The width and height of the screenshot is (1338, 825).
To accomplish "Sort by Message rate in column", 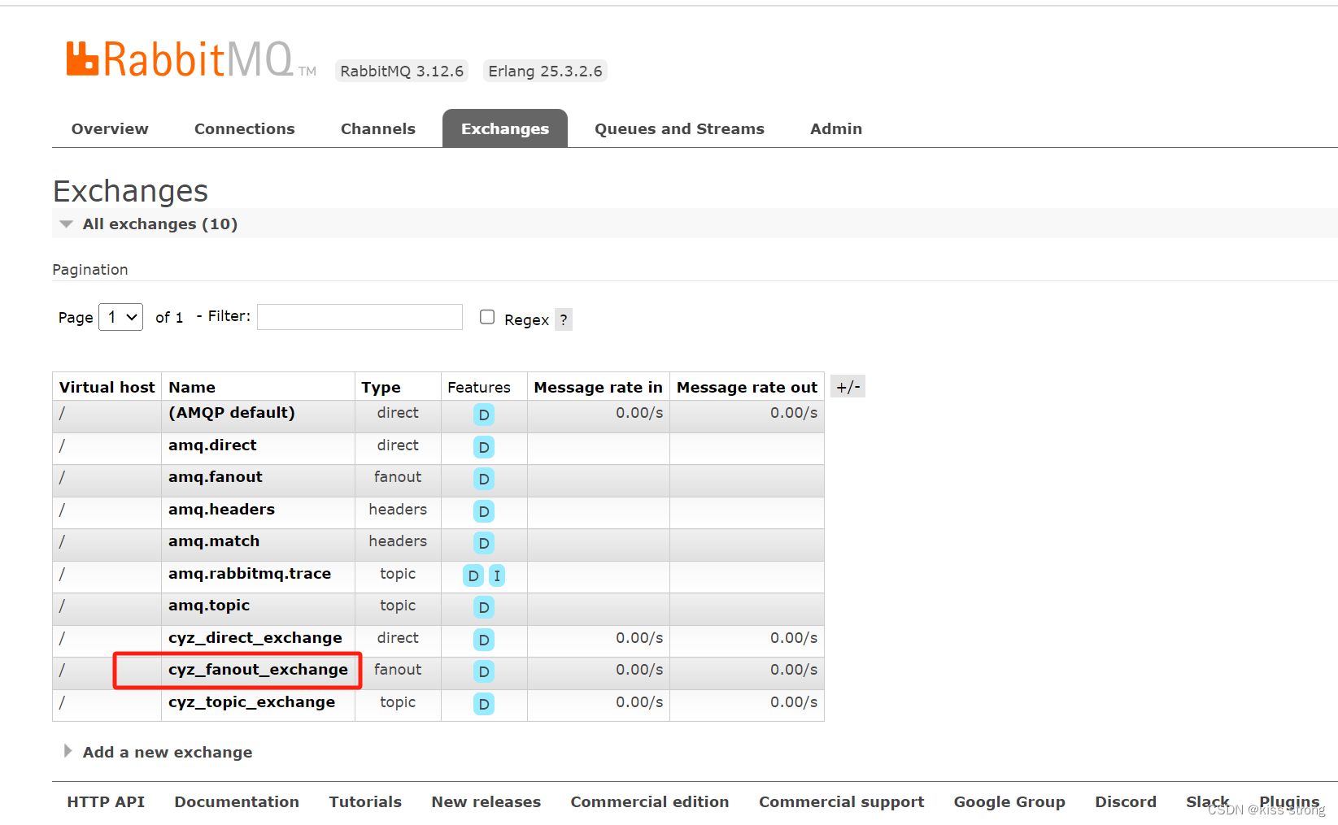I will coord(598,387).
